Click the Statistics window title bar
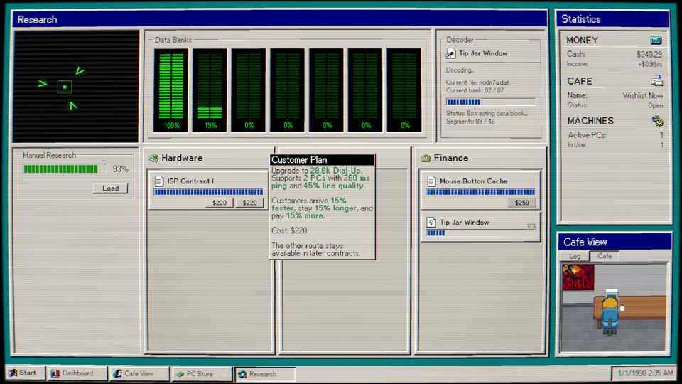 (x=613, y=19)
